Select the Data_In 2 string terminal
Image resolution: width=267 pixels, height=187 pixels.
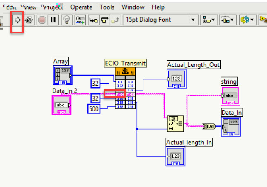pyautogui.click(x=61, y=105)
